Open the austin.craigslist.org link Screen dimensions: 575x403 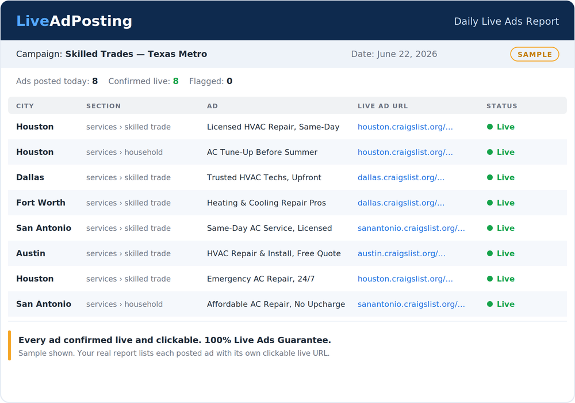point(401,253)
